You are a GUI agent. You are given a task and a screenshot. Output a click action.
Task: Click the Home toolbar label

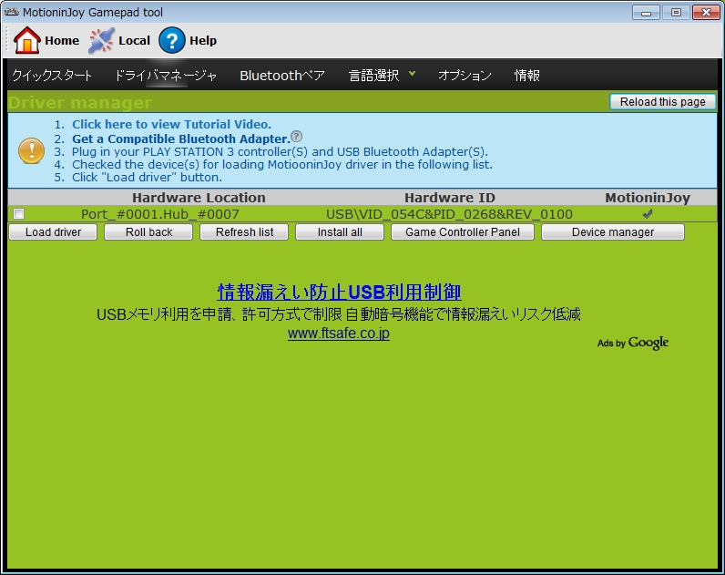(x=62, y=41)
